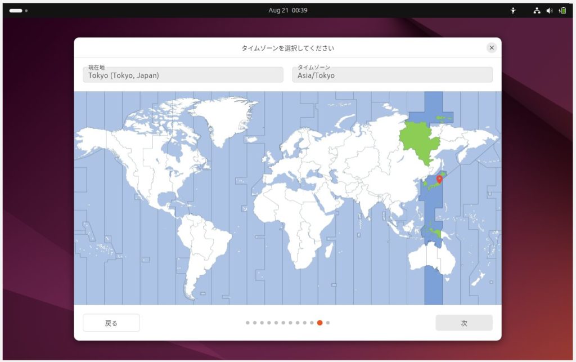The width and height of the screenshot is (576, 362).
Task: Select New Zealand on the map
Action: tap(478, 279)
